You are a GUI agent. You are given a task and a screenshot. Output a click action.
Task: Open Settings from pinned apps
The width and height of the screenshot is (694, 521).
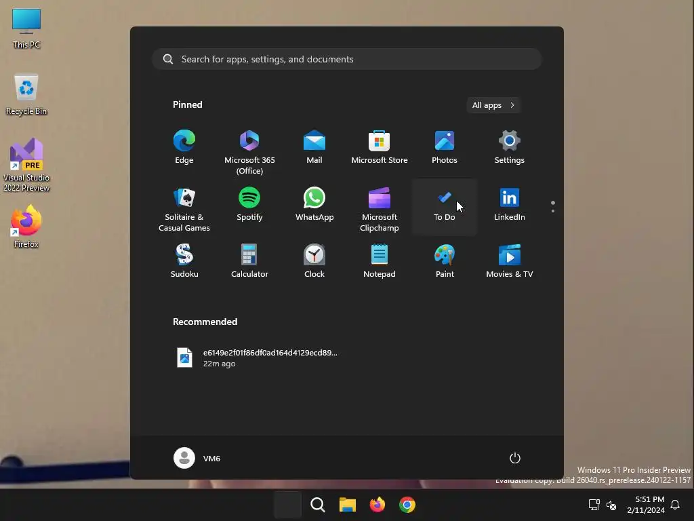point(509,147)
